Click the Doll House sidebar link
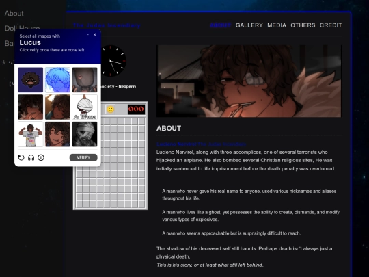This screenshot has width=369, height=277. (x=22, y=28)
